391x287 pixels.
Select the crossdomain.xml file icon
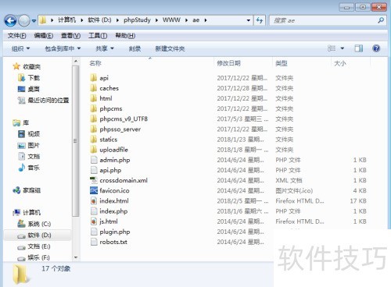pyautogui.click(x=94, y=180)
